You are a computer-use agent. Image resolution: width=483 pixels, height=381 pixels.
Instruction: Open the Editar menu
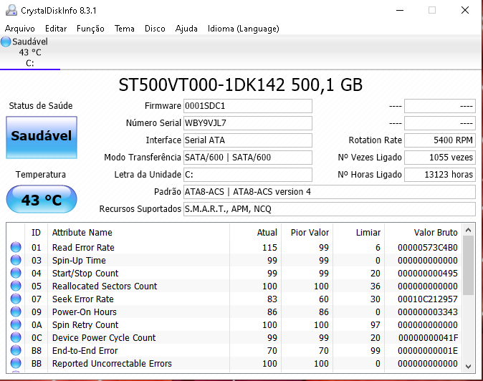point(56,29)
